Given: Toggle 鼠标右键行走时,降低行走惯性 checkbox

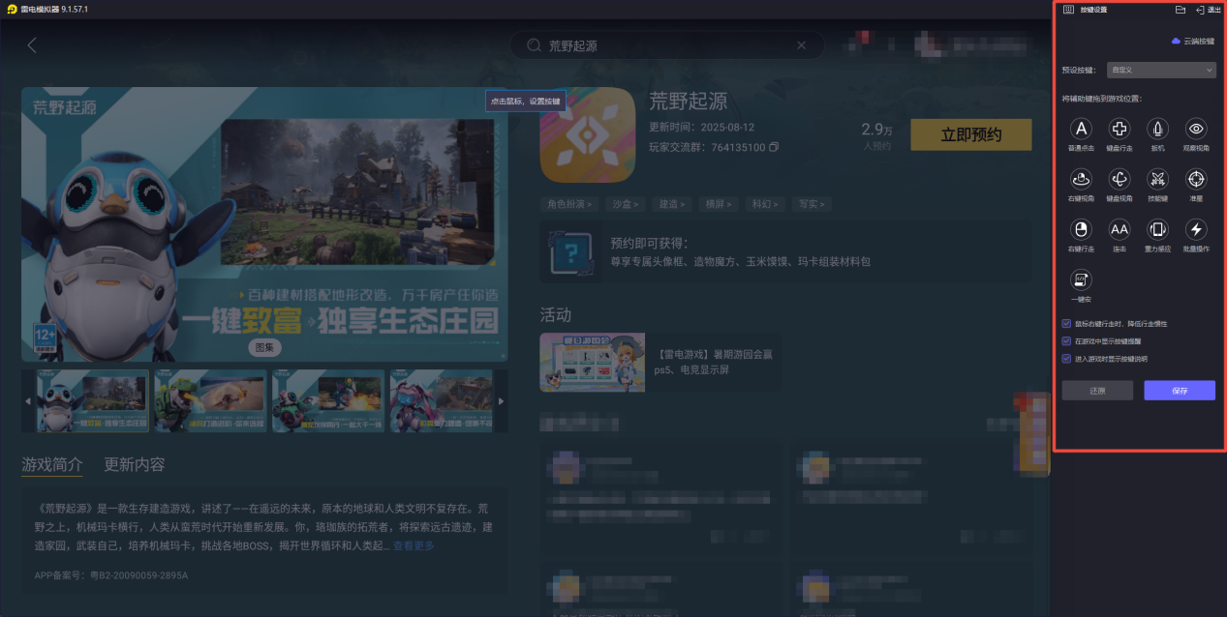Looking at the screenshot, I should tap(1067, 324).
